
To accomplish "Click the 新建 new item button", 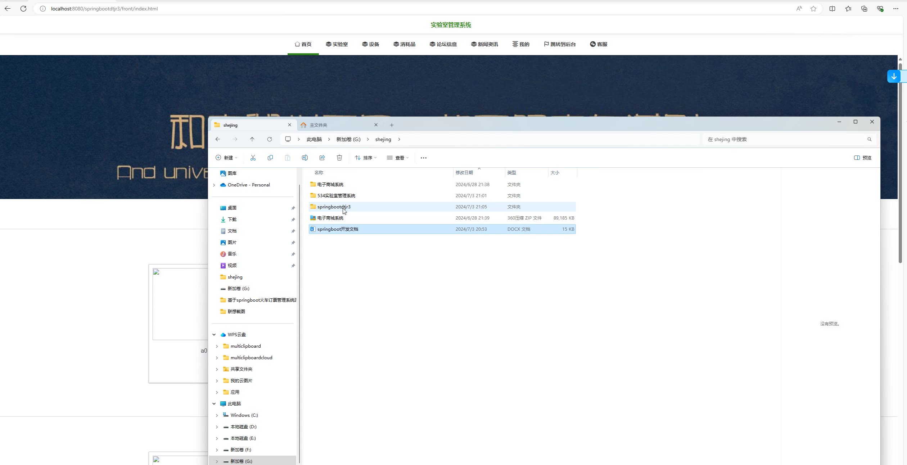I will tap(226, 158).
